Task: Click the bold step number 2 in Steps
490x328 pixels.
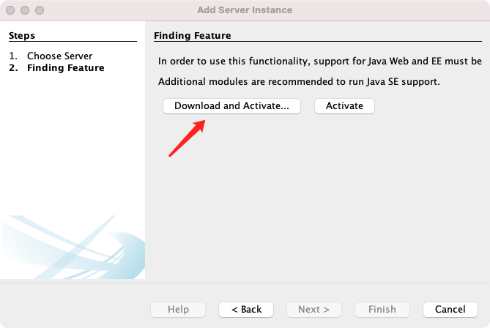Action: [13, 68]
